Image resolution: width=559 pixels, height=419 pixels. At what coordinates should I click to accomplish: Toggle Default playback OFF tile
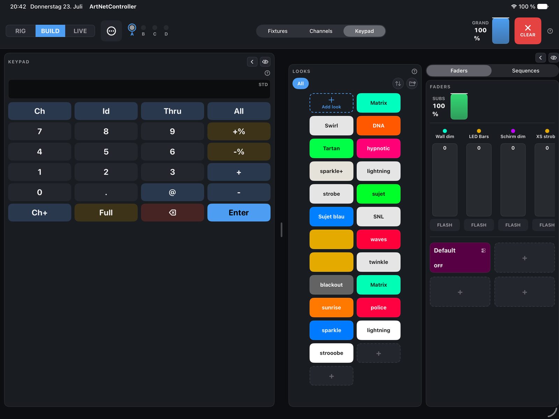(460, 258)
